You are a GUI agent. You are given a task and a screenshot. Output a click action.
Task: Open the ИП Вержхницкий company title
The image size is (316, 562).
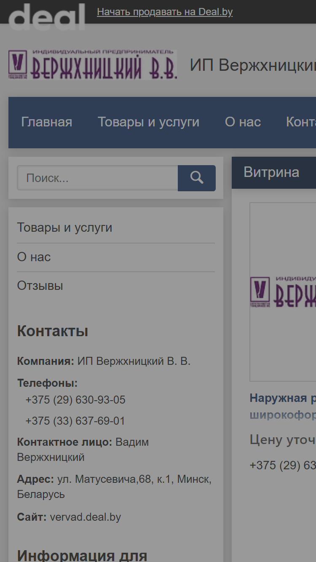tap(253, 66)
